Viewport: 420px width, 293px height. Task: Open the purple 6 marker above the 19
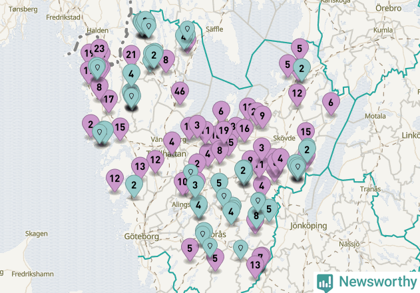pyautogui.click(x=221, y=112)
